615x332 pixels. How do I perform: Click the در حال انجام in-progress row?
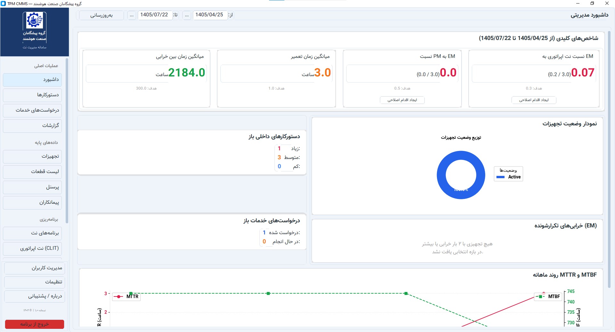281,241
